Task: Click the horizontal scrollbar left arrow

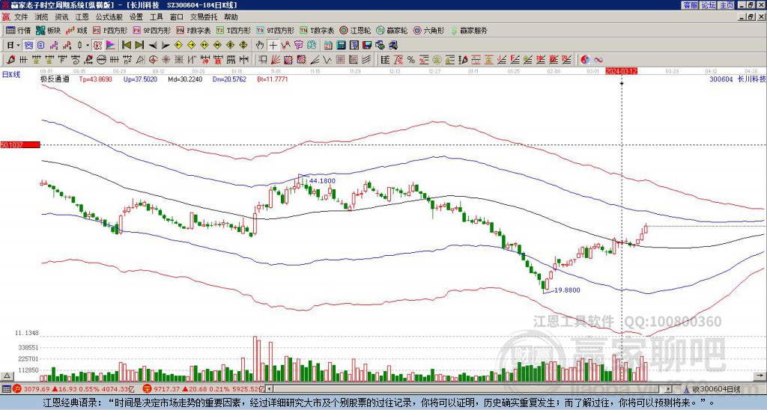Action: (269, 389)
